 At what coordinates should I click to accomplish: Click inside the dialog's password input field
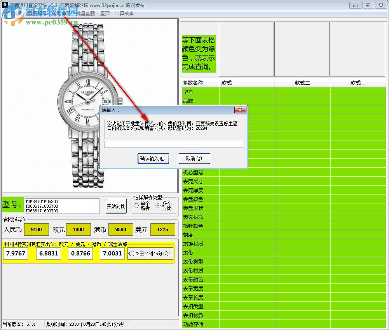coord(174,144)
